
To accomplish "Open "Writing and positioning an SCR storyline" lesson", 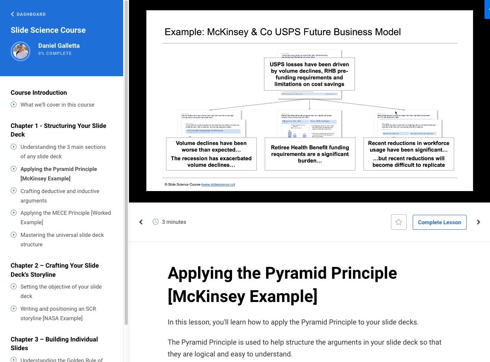I will tap(58, 313).
